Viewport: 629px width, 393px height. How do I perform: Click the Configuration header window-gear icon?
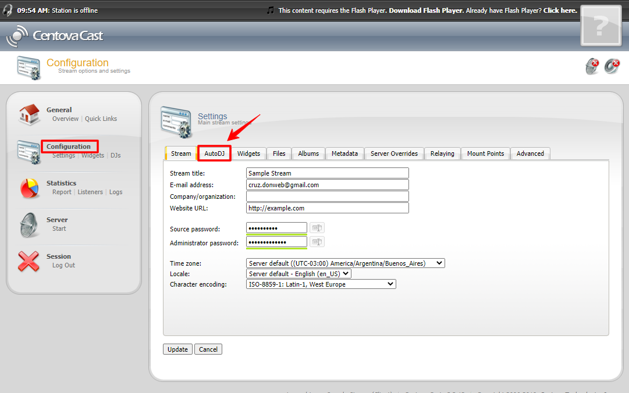(29, 68)
